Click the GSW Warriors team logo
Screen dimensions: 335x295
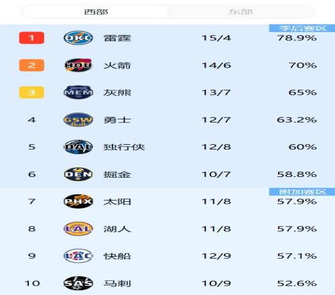point(78,120)
